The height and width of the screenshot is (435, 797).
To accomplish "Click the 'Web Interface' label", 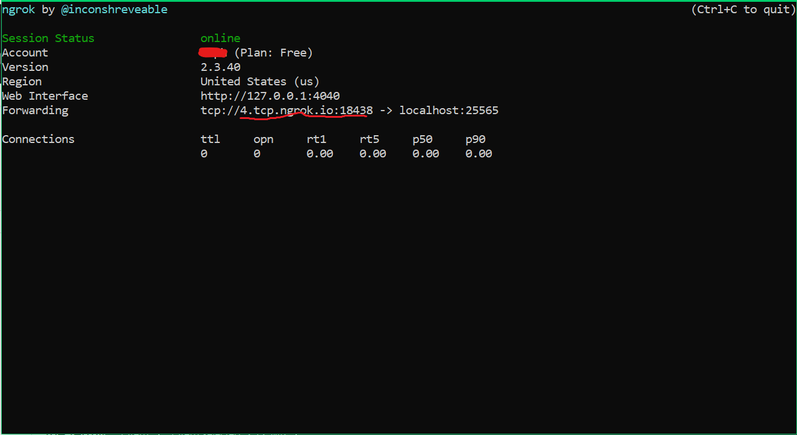I will pos(45,96).
